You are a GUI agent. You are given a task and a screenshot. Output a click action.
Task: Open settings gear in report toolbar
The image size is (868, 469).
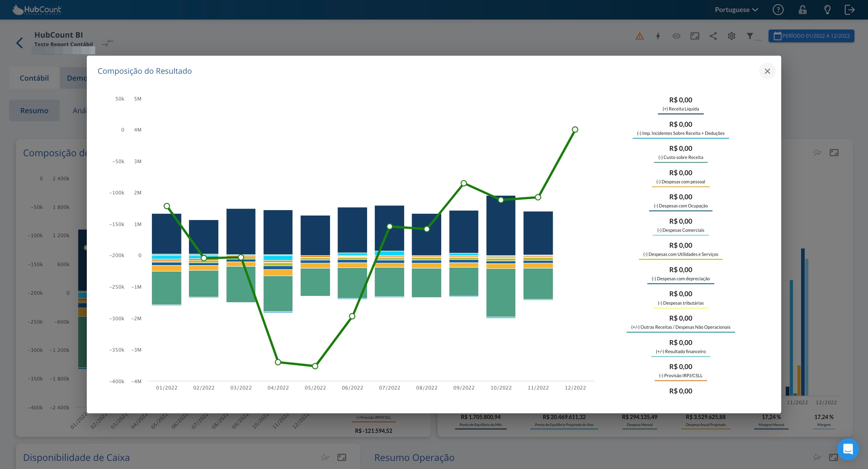(x=731, y=36)
